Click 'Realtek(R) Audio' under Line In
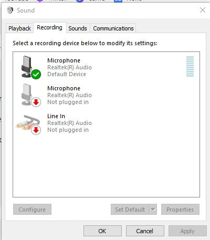 pyautogui.click(x=69, y=123)
